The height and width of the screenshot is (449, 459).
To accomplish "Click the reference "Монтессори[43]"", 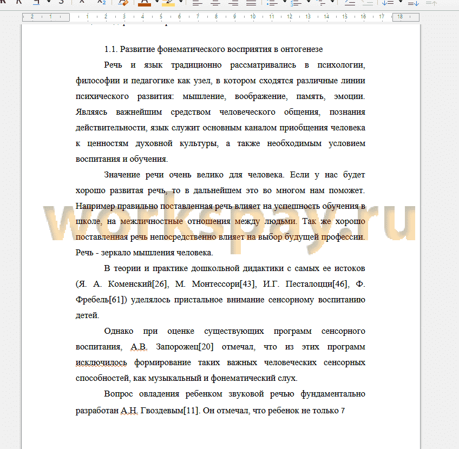I will click(224, 284).
